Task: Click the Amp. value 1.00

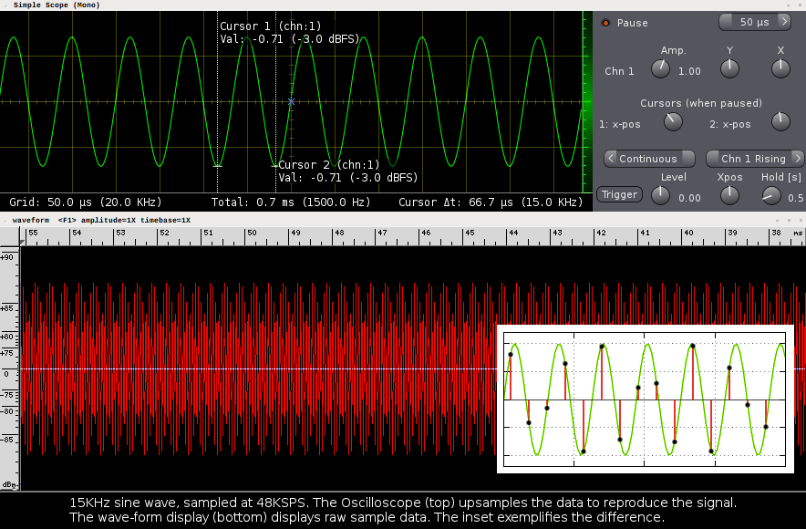Action: tap(689, 71)
